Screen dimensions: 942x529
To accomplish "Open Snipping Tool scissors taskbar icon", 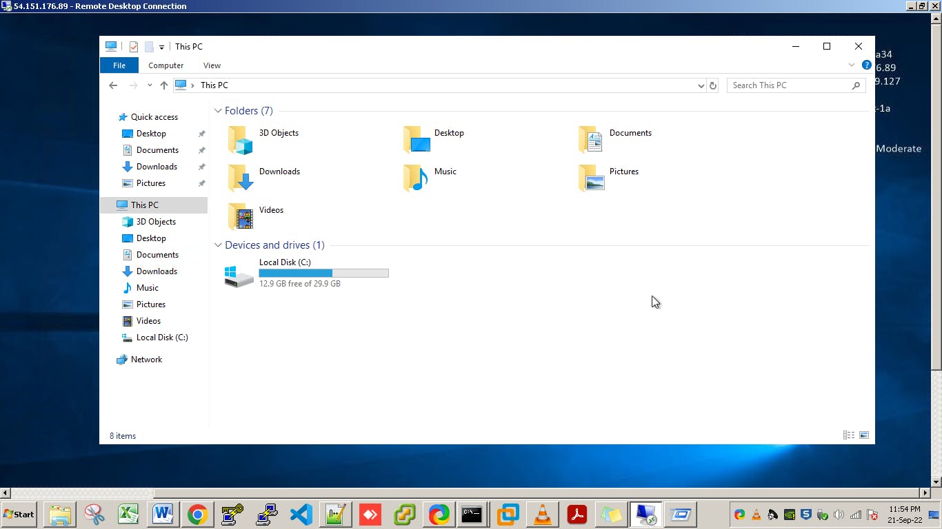I will point(94,515).
